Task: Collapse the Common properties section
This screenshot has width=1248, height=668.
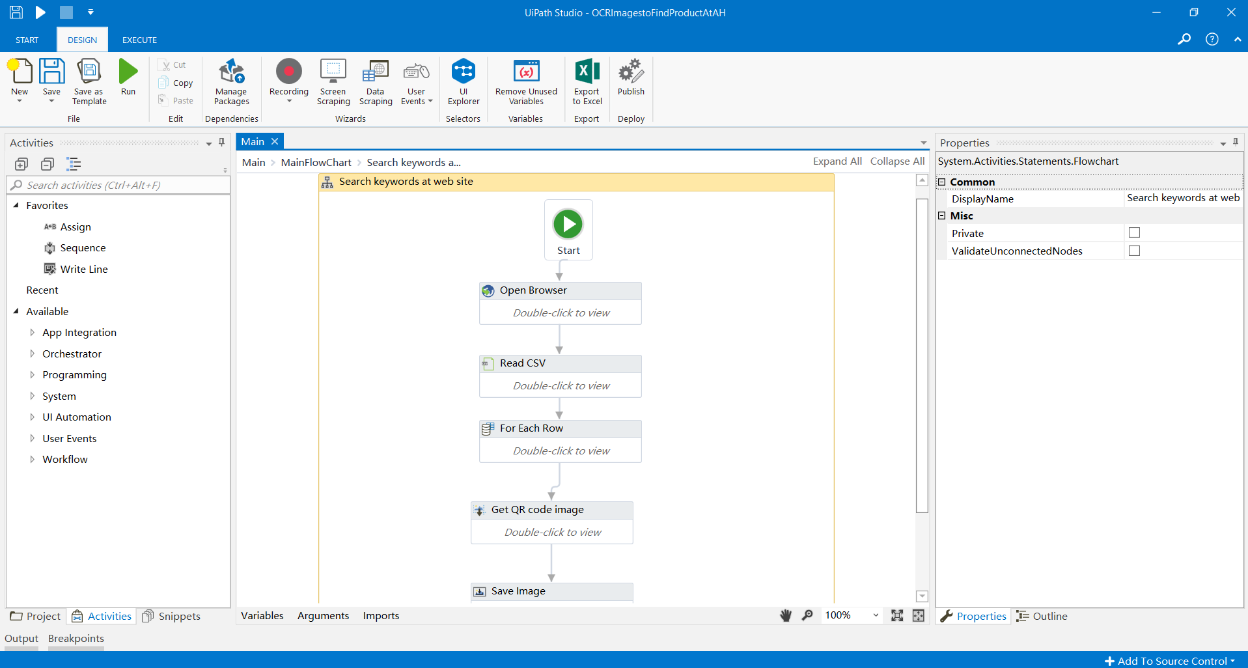Action: click(941, 182)
